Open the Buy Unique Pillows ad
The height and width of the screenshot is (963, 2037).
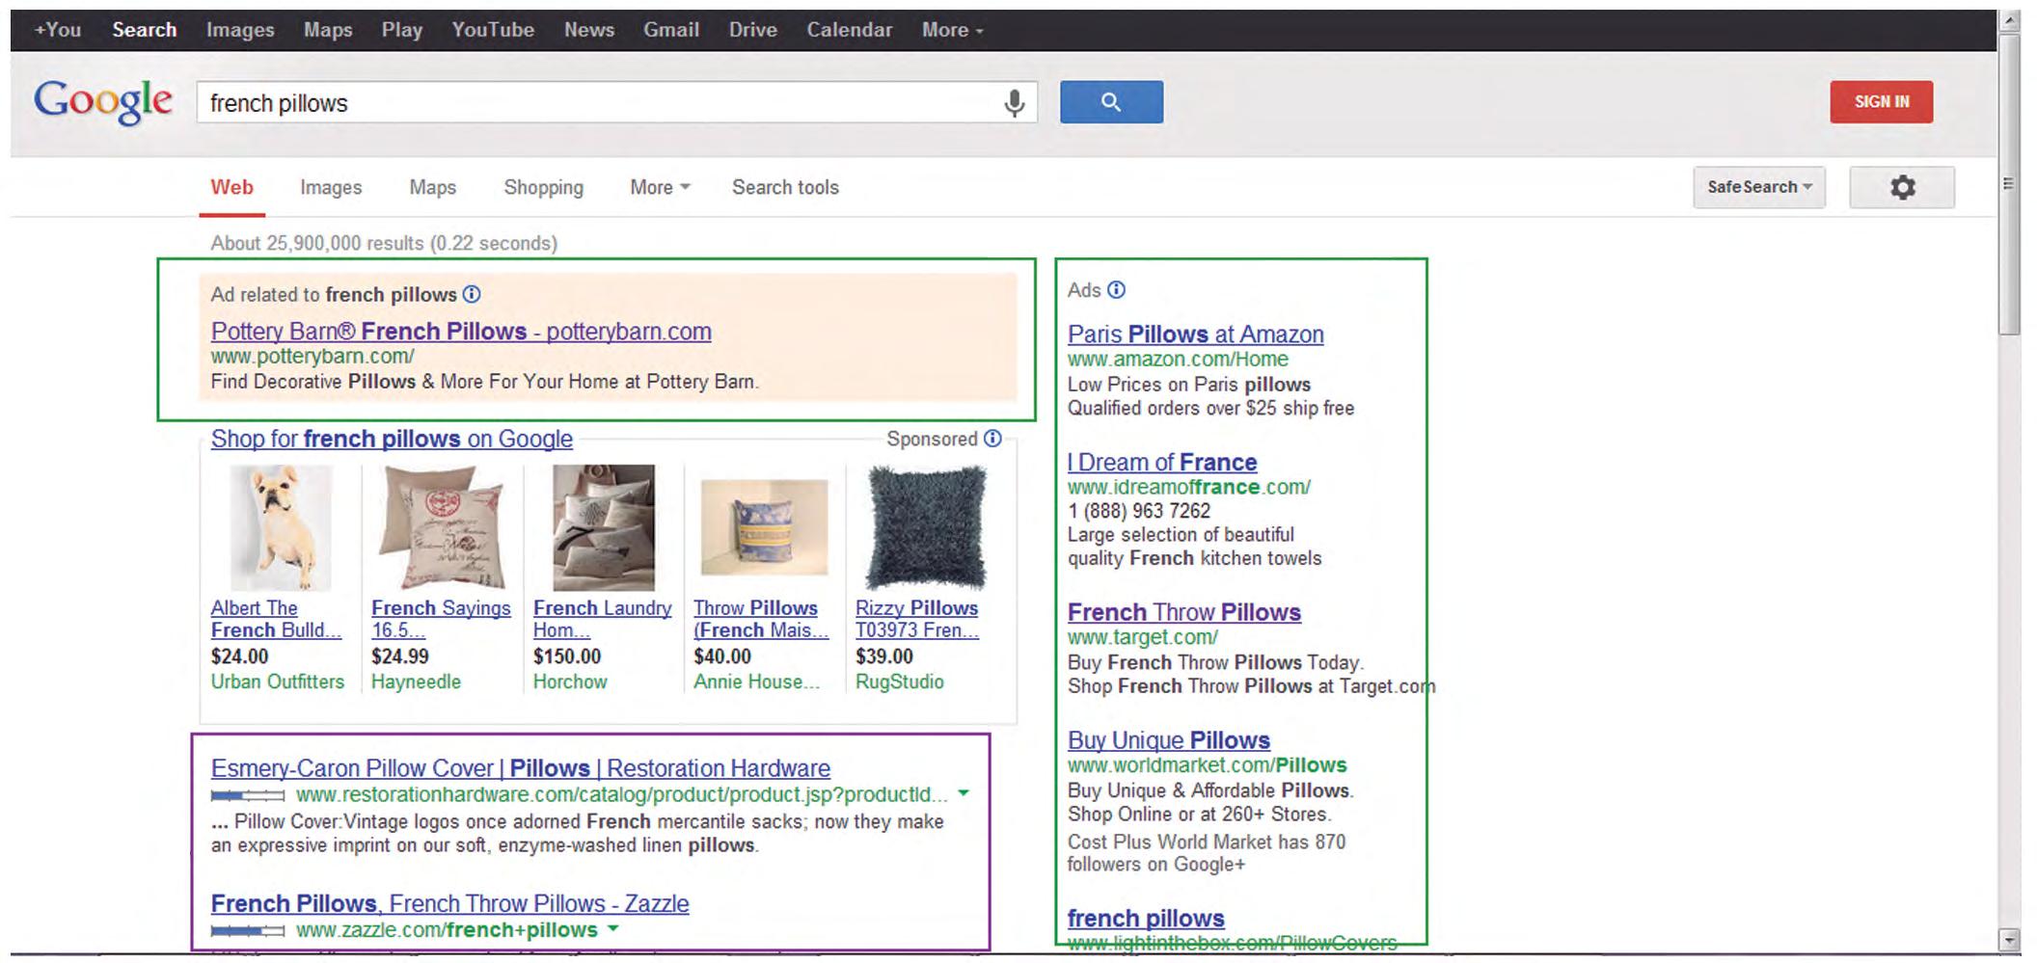1169,740
